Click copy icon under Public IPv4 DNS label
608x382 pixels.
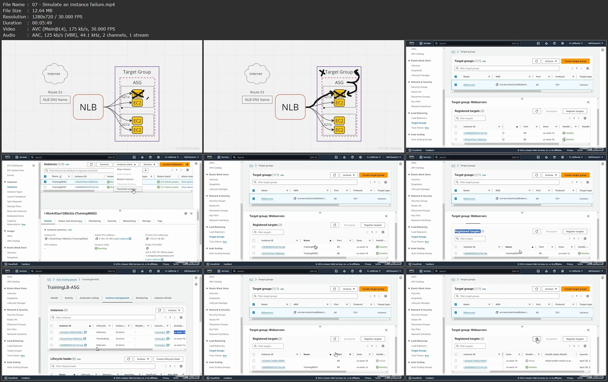(147, 248)
